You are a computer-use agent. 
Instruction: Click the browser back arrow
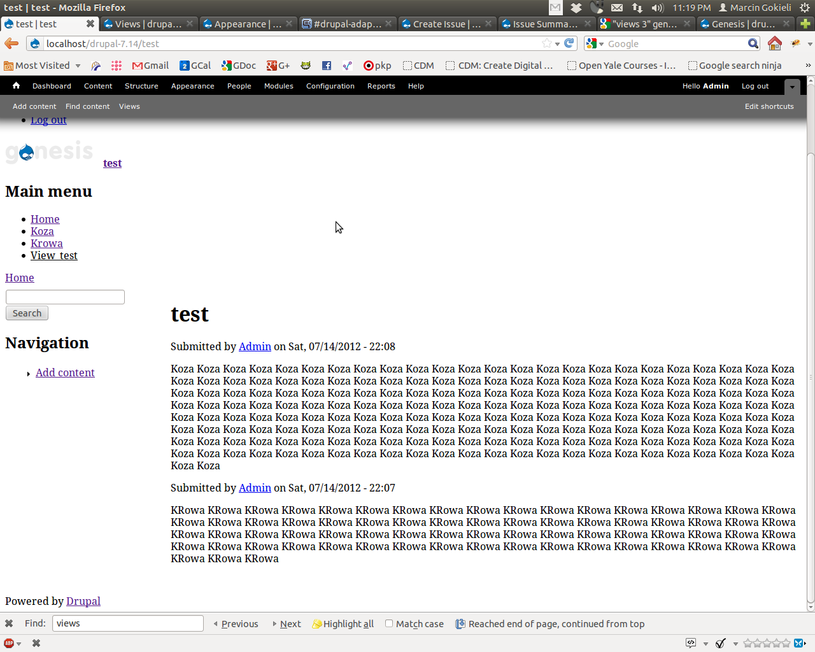coord(11,43)
